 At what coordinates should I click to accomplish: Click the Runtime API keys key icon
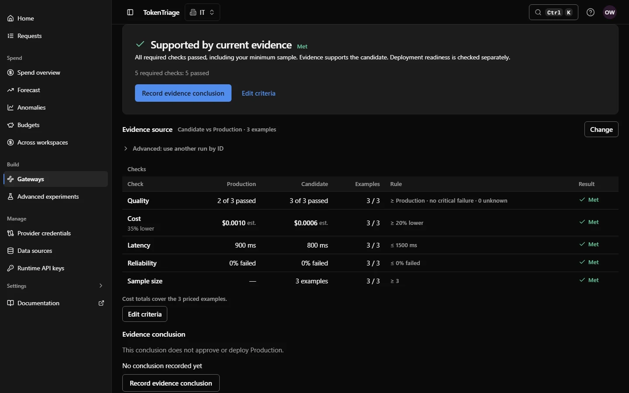coord(10,268)
